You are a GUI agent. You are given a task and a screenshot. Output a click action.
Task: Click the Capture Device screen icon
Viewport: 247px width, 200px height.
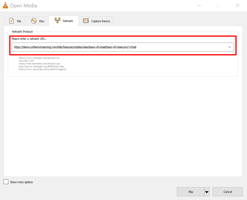[x=86, y=21]
